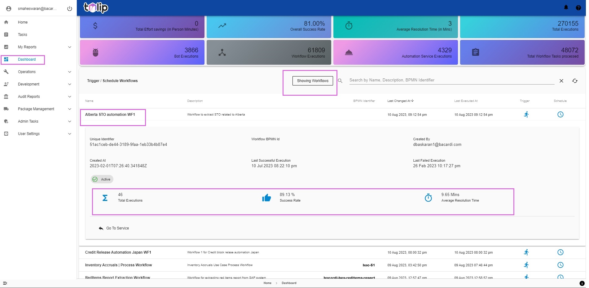Viewport: 589px width, 288px height.
Task: Click the info icon in footer corner
Action: (x=582, y=283)
